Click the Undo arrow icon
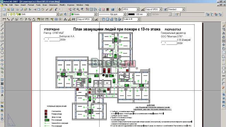The height and width of the screenshot is (127, 226). click(x=56, y=10)
